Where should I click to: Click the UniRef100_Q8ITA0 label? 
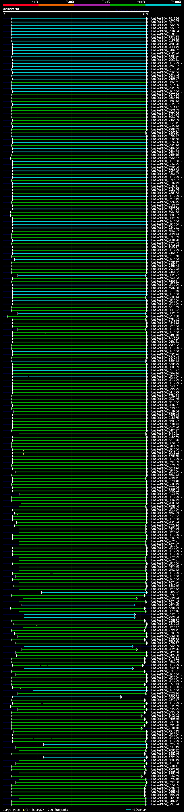(x=165, y=468)
